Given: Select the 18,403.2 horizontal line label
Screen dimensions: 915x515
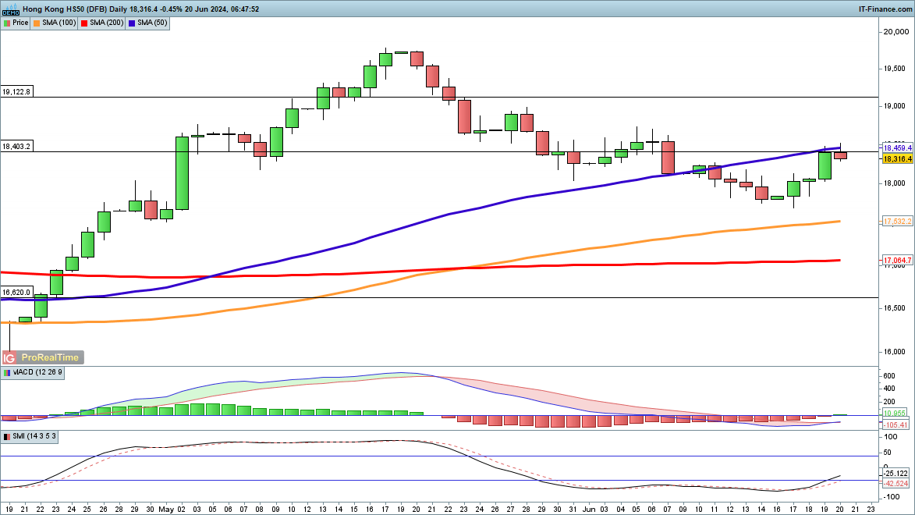Looking at the screenshot, I should tap(16, 147).
